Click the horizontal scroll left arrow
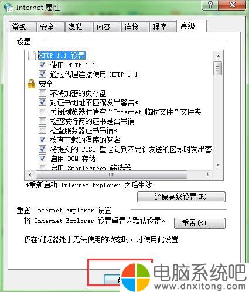The height and width of the screenshot is (292, 249). click(30, 174)
